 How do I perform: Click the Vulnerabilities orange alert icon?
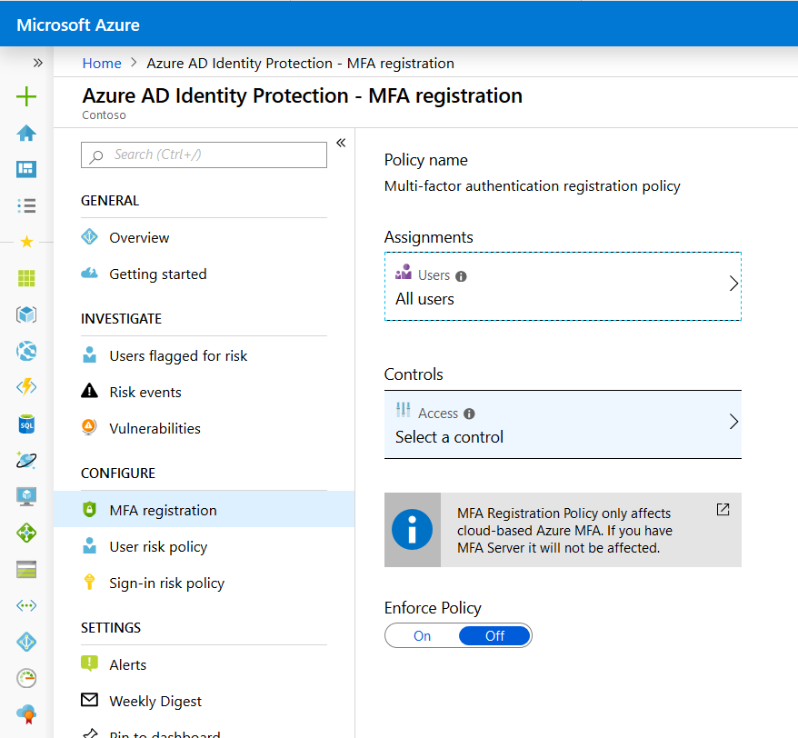pos(89,426)
